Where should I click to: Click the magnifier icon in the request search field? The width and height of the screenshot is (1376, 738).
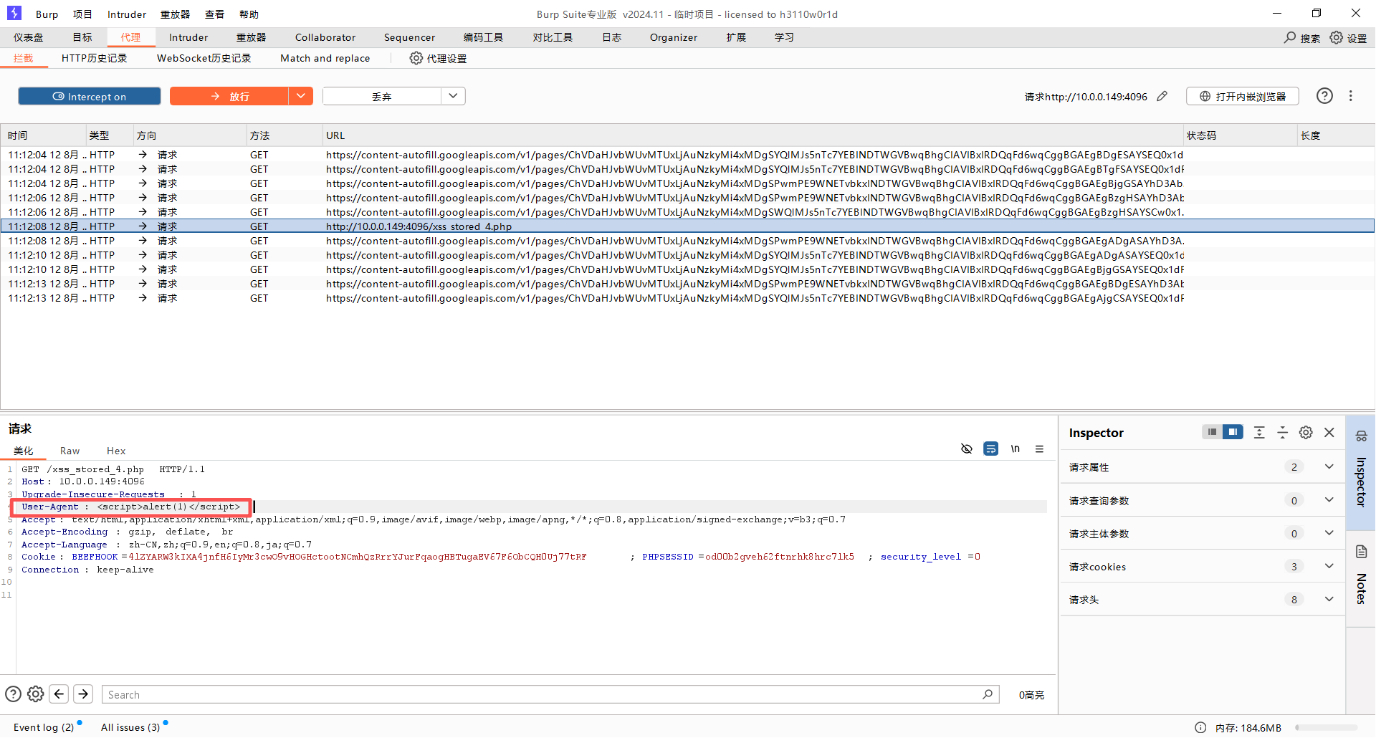tap(988, 694)
